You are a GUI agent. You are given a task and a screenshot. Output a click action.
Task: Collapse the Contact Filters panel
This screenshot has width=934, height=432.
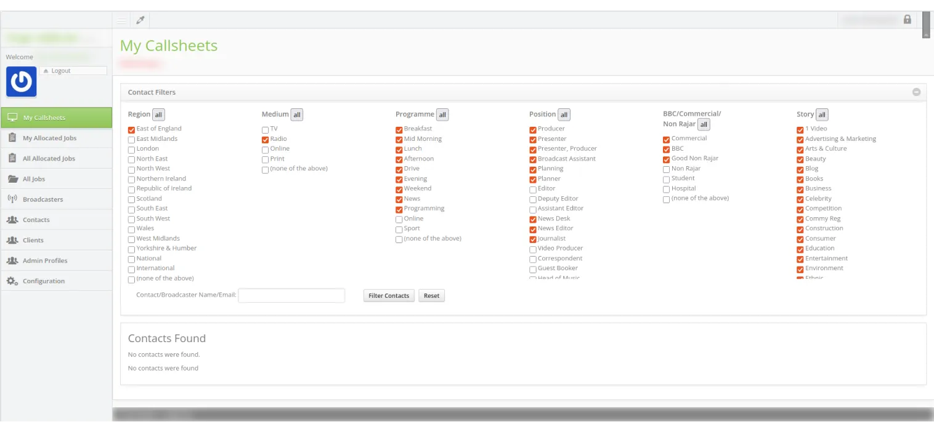coord(916,92)
